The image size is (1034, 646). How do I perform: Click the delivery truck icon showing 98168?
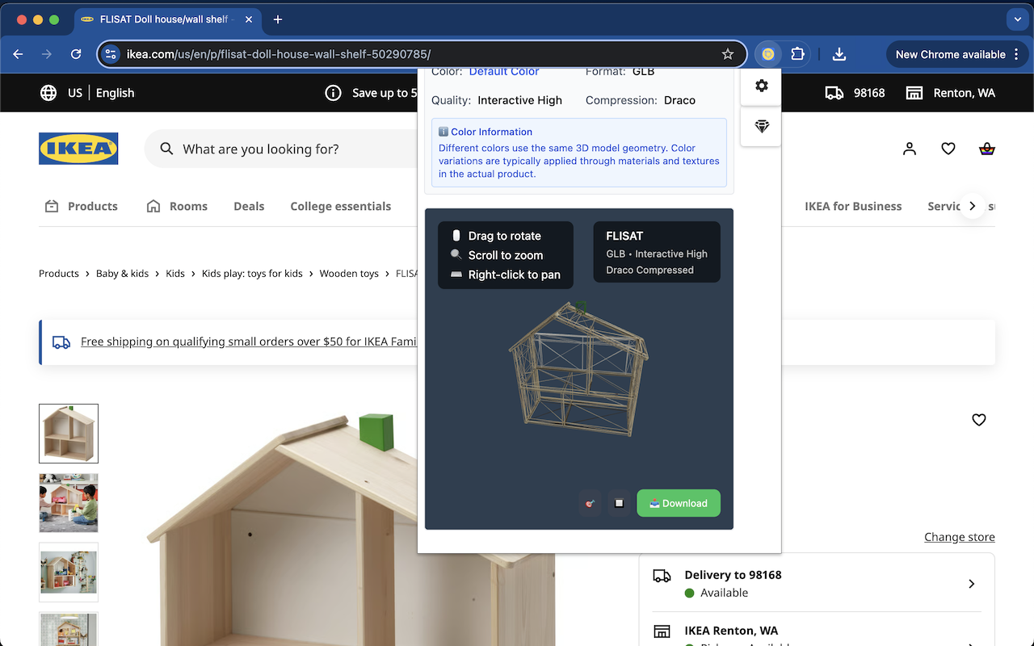(x=834, y=93)
